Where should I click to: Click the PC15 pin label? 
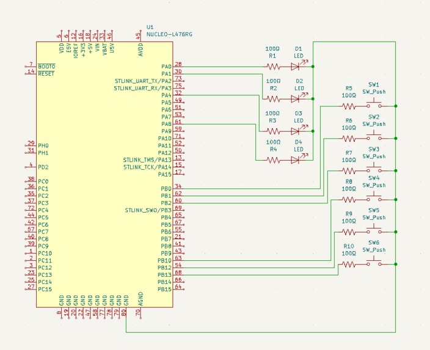[45, 289]
